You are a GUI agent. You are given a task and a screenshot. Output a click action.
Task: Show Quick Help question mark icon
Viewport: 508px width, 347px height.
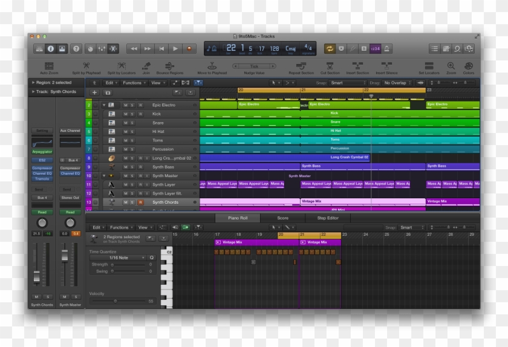click(x=76, y=48)
